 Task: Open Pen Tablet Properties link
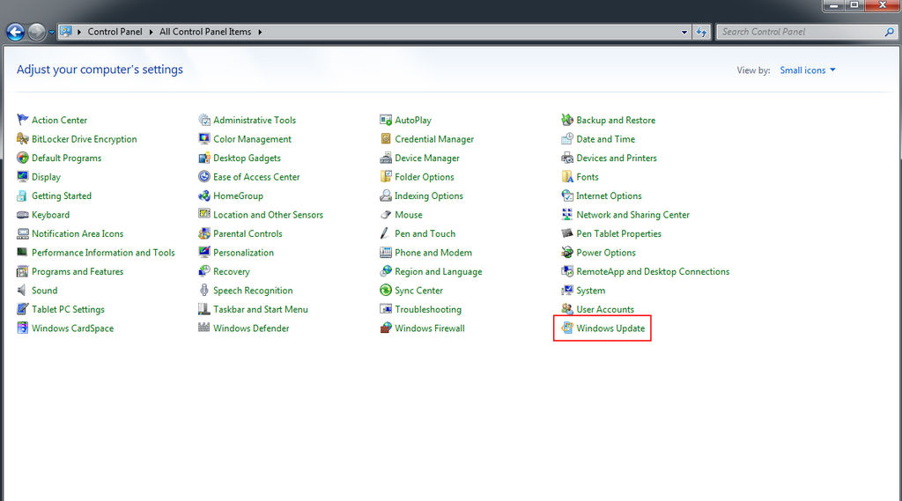(x=619, y=233)
